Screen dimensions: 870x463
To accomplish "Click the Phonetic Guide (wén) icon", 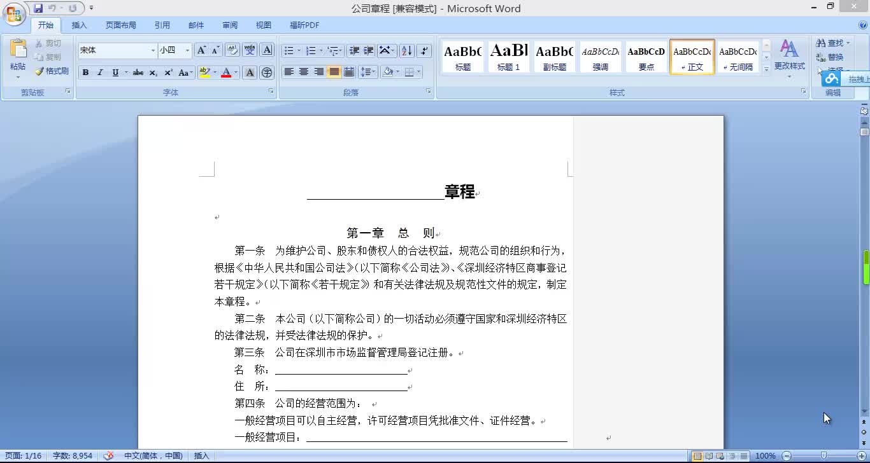I will coord(250,50).
